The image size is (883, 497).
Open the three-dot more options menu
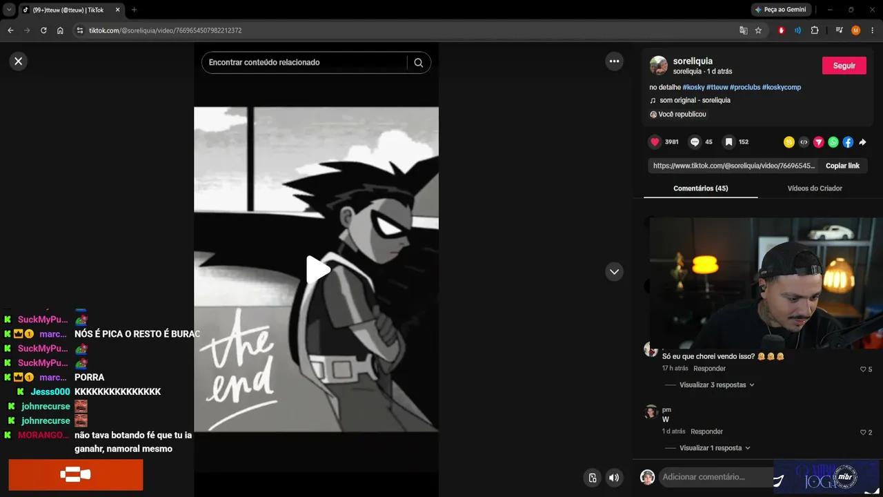pyautogui.click(x=614, y=61)
